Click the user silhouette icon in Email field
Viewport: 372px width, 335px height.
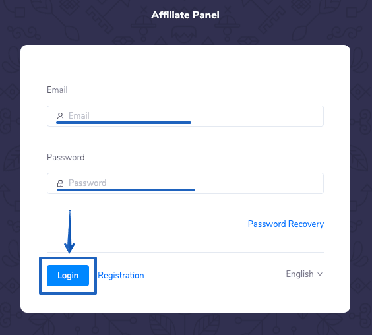[60, 116]
